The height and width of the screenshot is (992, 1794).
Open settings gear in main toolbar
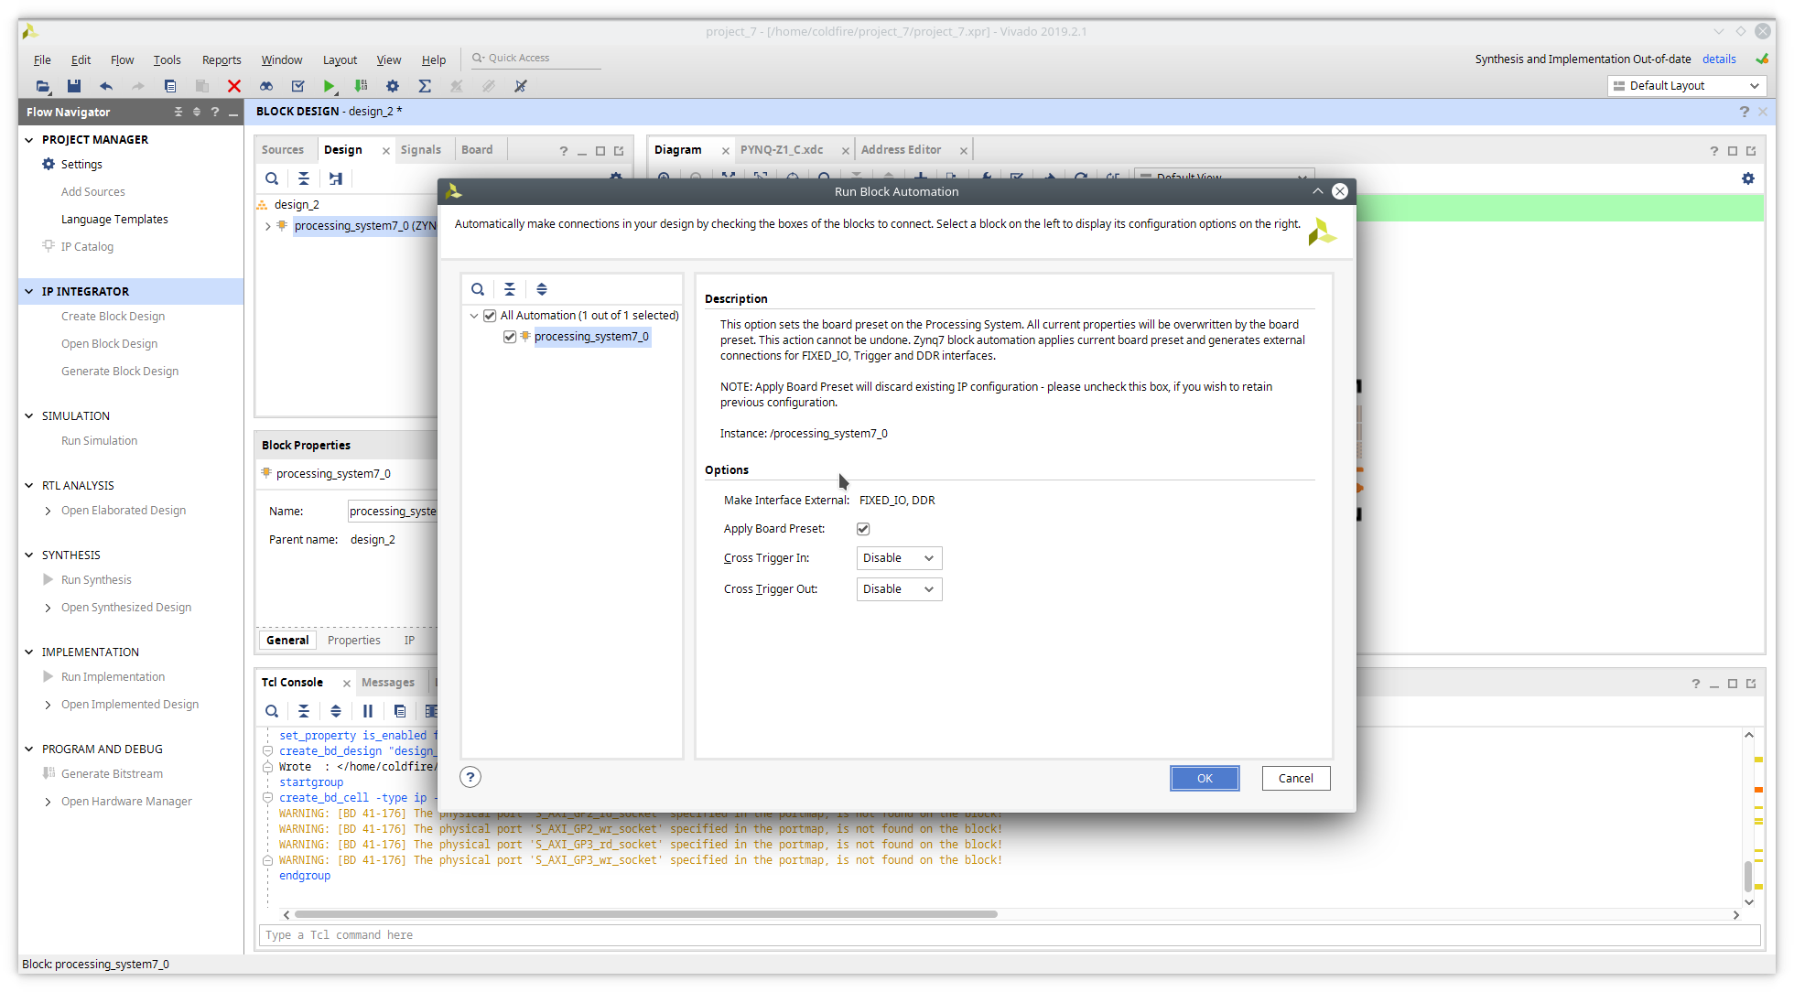pyautogui.click(x=393, y=86)
